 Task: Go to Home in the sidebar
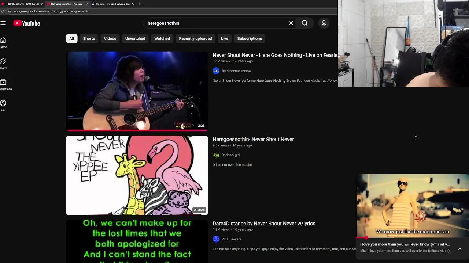(x=3, y=43)
